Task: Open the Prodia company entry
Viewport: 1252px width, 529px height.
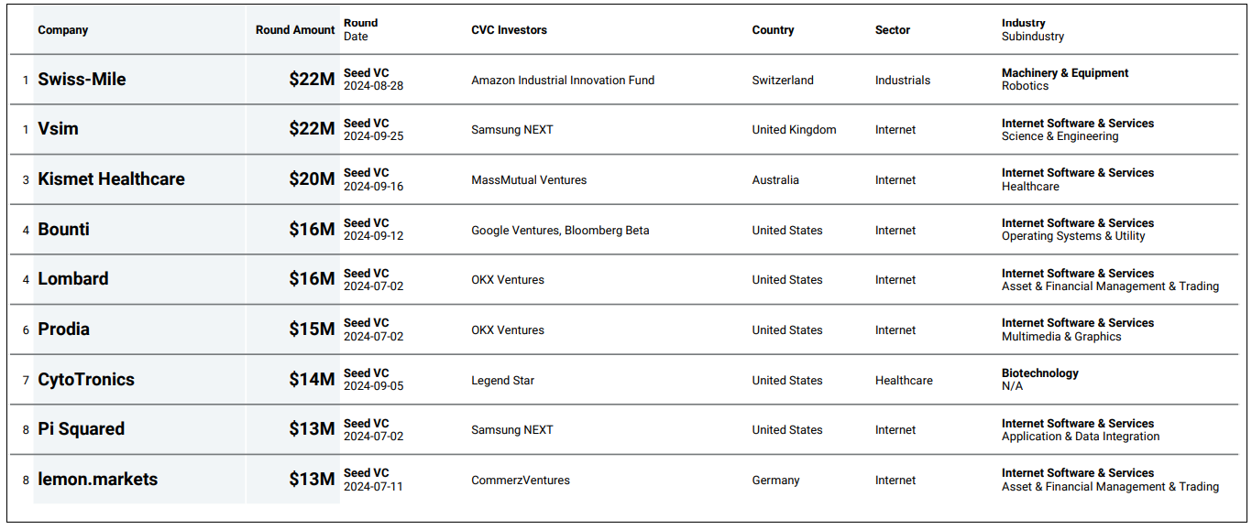Action: pyautogui.click(x=63, y=329)
